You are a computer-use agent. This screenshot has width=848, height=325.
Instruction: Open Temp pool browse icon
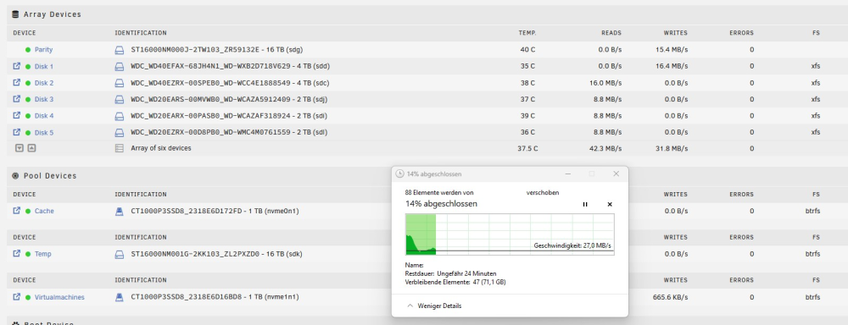[x=16, y=253]
